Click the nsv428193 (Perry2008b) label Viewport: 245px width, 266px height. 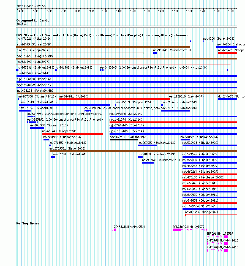35,91
